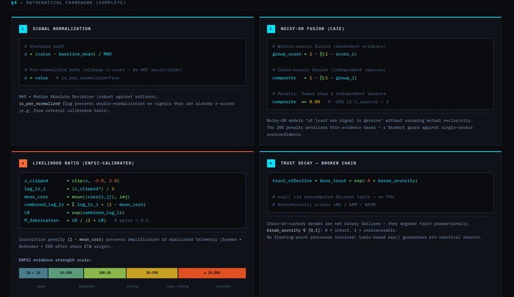Click the '# Pre-normalized path' comment line
Screen dimensions: 514x297
[x=103, y=70]
